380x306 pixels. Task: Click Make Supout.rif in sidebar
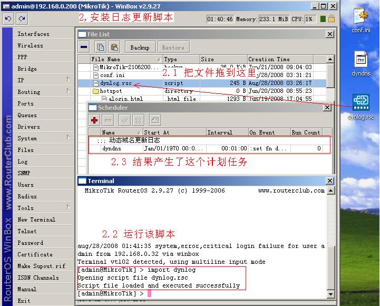click(x=43, y=266)
